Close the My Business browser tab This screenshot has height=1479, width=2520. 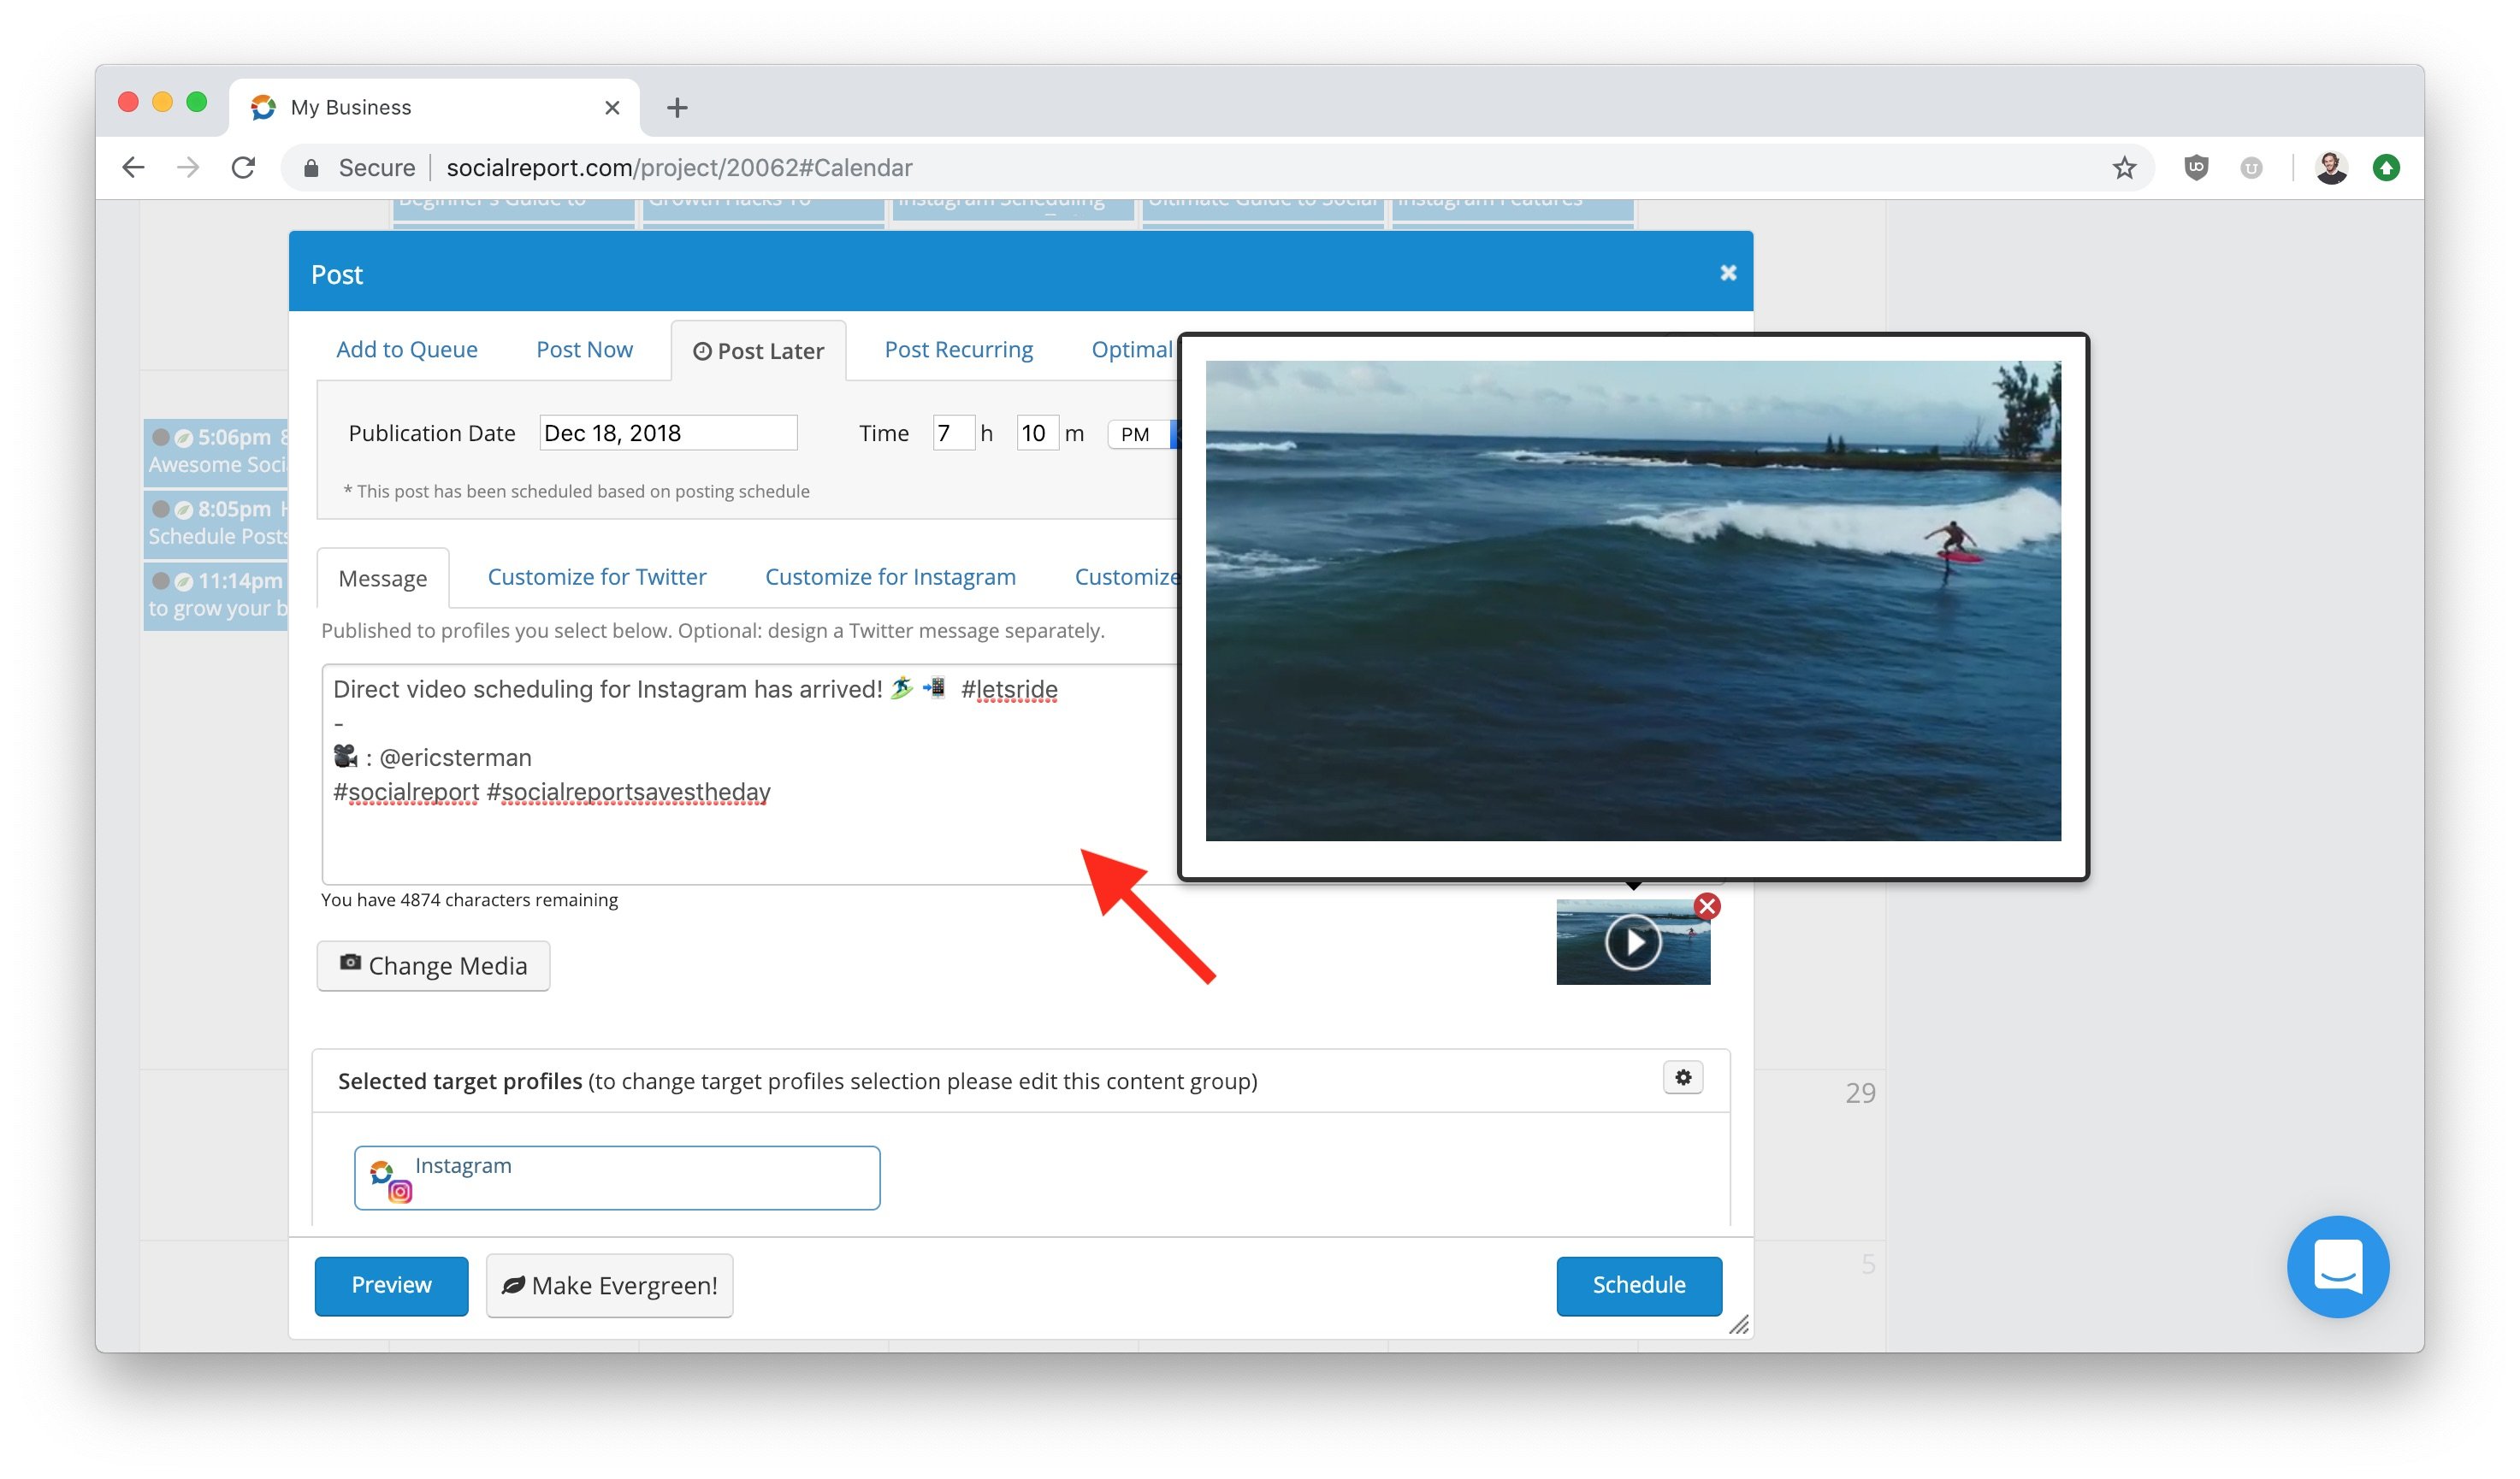click(612, 107)
